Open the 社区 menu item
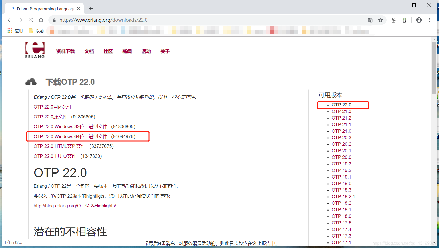The image size is (439, 248). point(108,51)
